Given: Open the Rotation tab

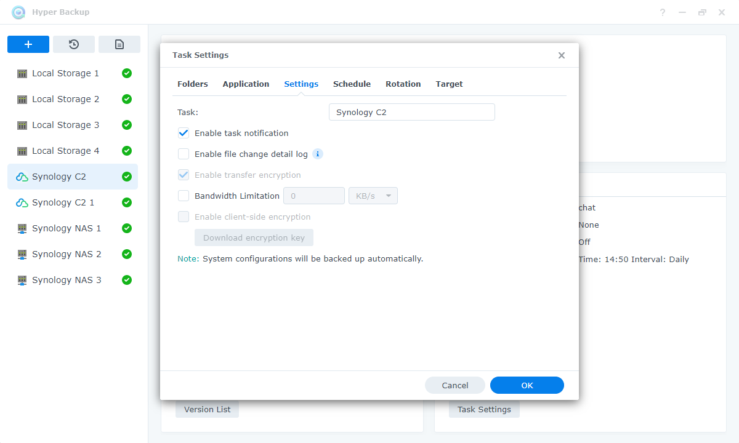Looking at the screenshot, I should pyautogui.click(x=403, y=84).
